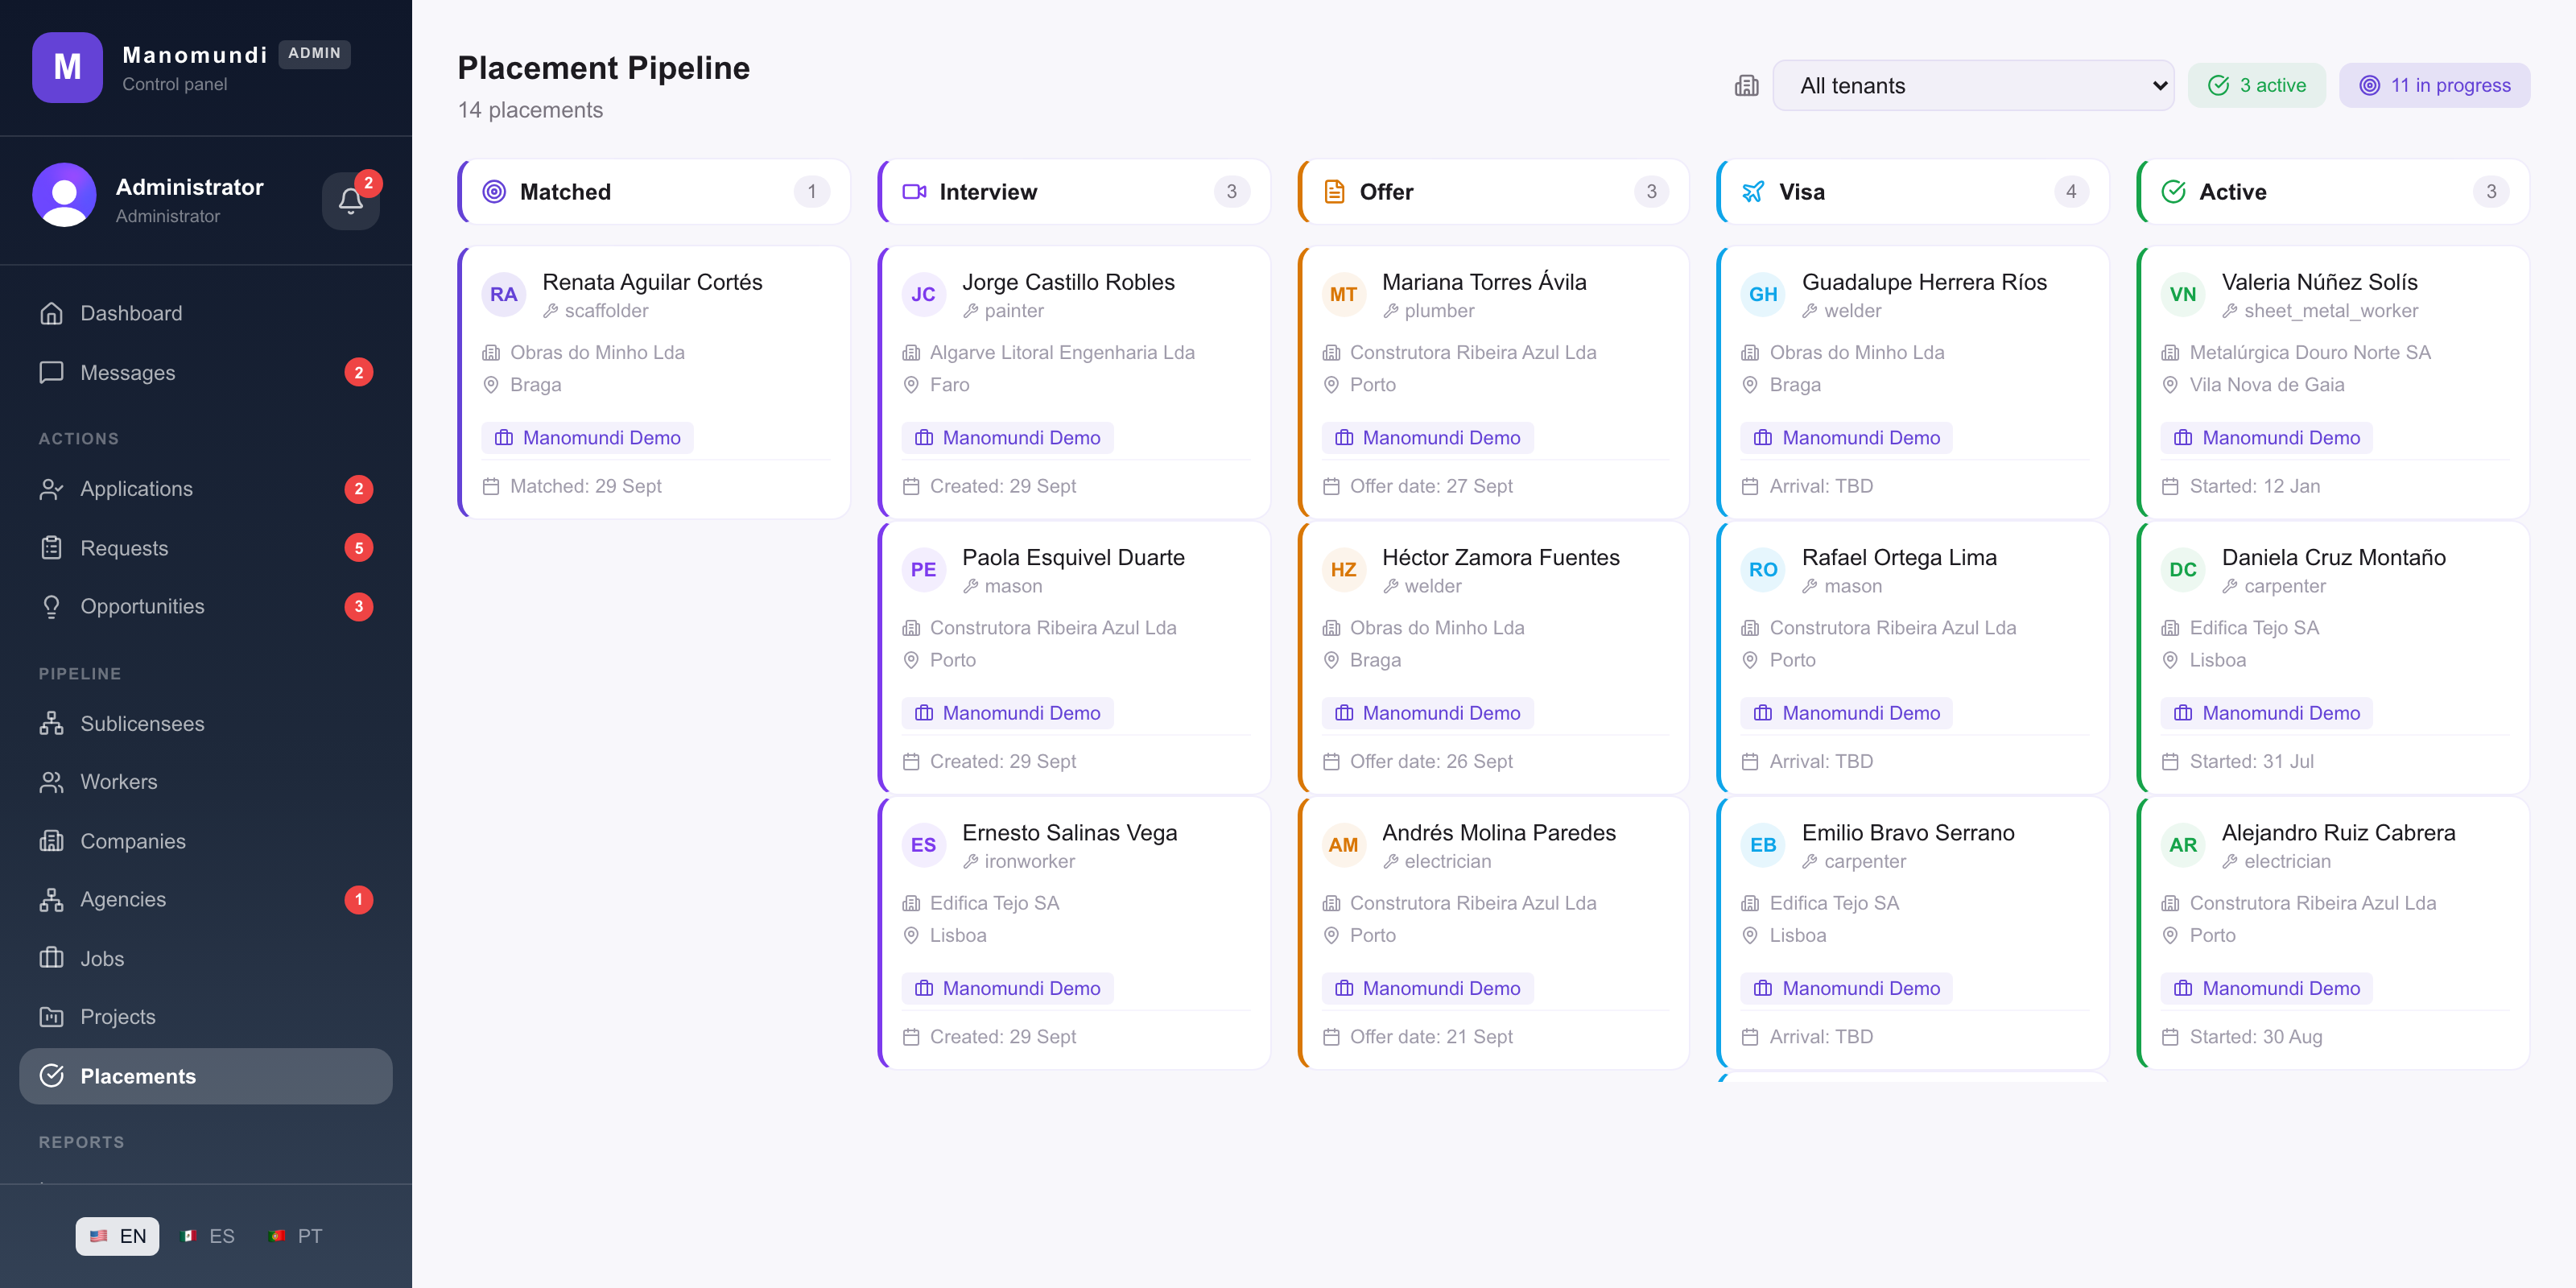Go to Applications in sidebar
Viewport: 2576px width, 1288px height.
[x=206, y=489]
